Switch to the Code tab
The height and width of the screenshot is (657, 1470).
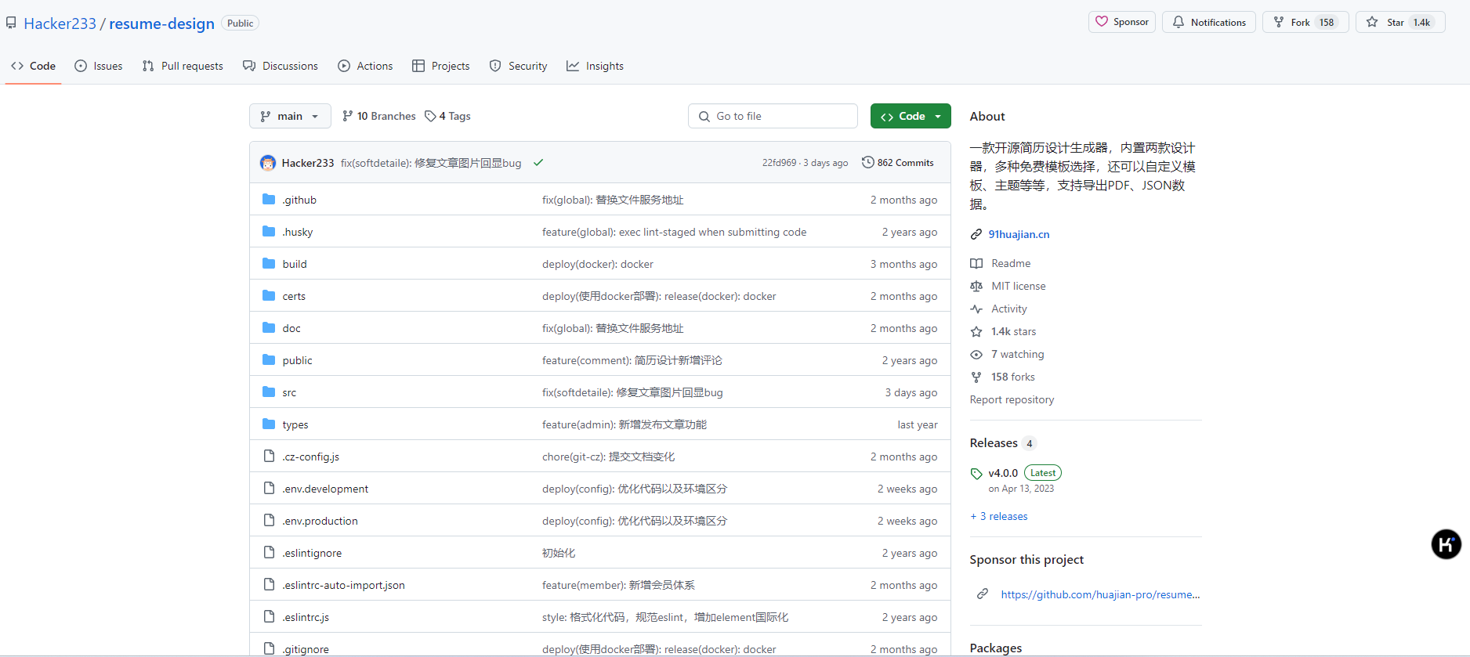click(33, 66)
